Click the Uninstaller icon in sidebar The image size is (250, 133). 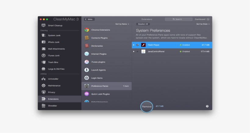(43, 79)
